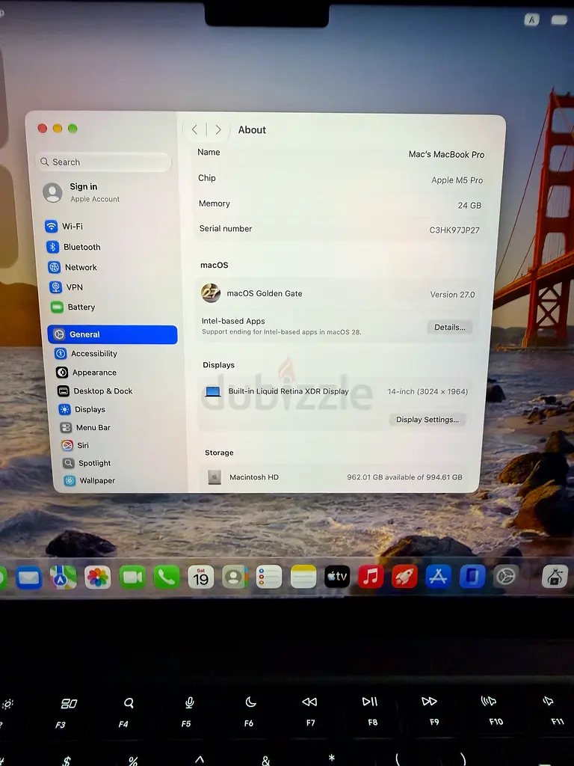Click the Macintosh HD storage row

tap(334, 477)
